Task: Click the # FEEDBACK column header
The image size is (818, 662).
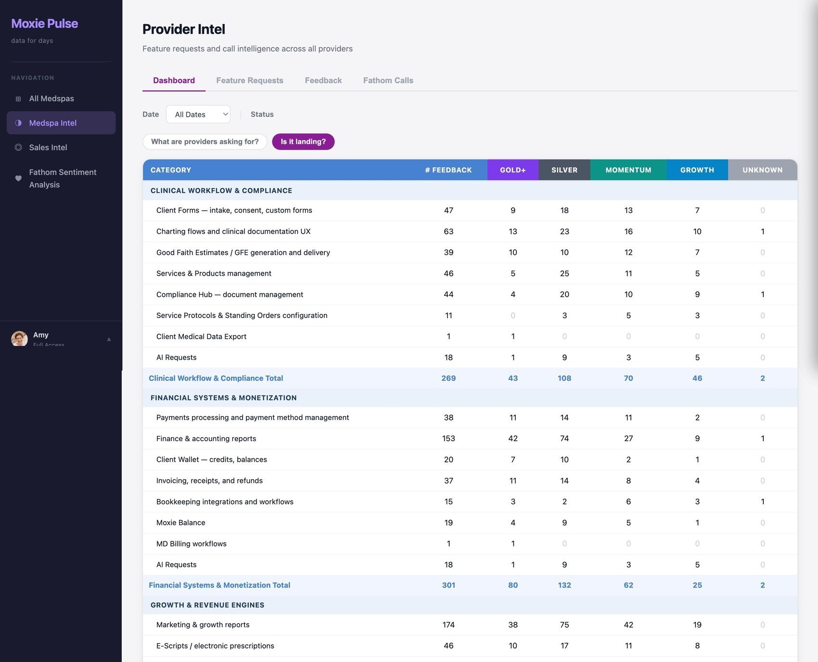Action: [448, 170]
